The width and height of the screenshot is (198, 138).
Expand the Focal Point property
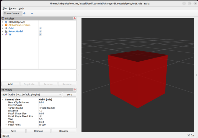(x=6, y=125)
